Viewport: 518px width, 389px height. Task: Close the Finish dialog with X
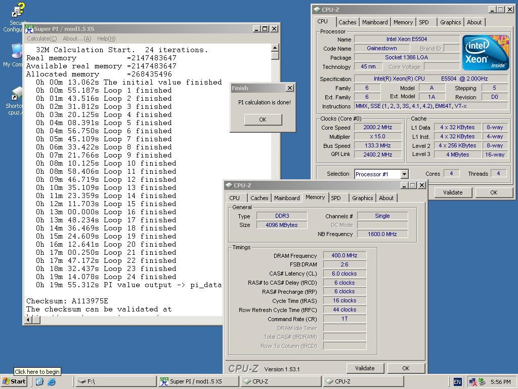(x=290, y=88)
